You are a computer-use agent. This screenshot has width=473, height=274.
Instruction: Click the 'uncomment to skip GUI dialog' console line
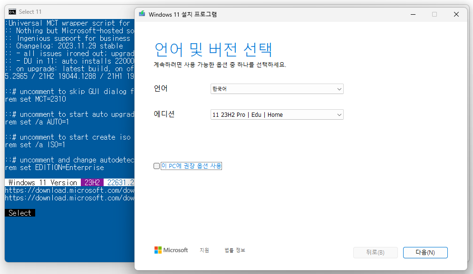point(69,92)
